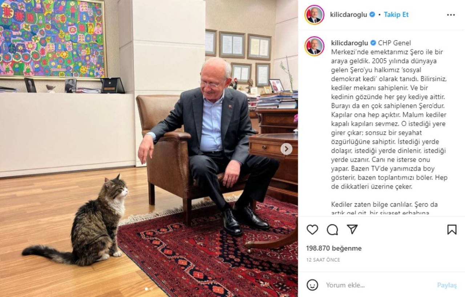
Task: Click the verified badge in header
Action: coord(372,15)
